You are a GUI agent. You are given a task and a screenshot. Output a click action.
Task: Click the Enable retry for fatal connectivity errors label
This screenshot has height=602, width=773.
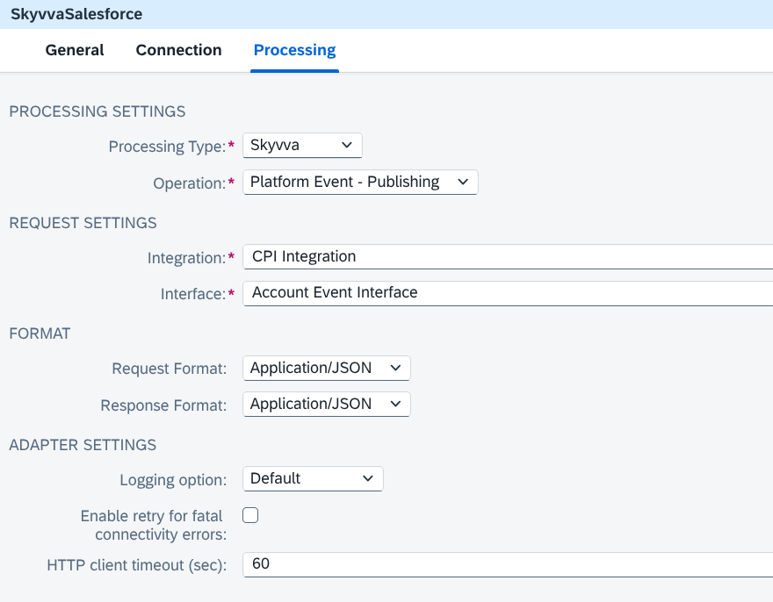(x=154, y=525)
